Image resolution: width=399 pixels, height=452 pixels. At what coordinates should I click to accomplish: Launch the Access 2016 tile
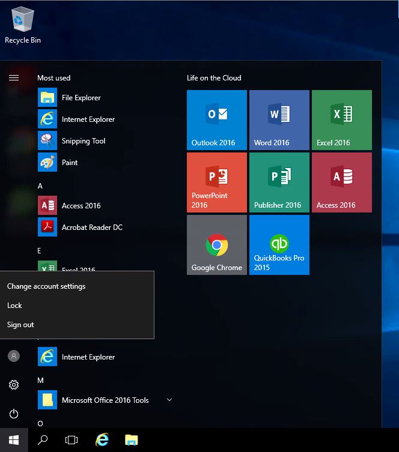click(342, 182)
